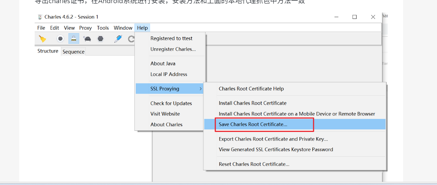Click Save Charles Root Certificate...
This screenshot has height=185, width=437.
coord(295,124)
